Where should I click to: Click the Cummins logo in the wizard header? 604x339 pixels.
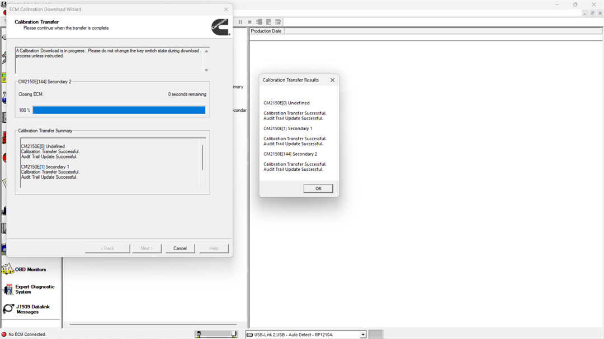click(x=220, y=27)
